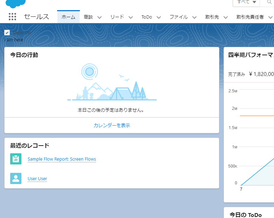
Task: Open Sample Flow Report record icon
Action: (x=16, y=159)
